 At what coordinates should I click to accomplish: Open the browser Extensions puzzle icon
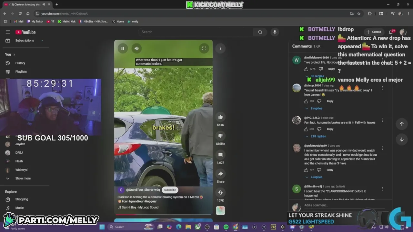pos(369,14)
